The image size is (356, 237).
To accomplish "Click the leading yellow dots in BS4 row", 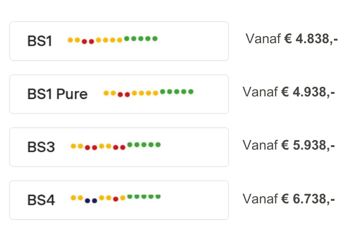I will pos(77,198).
